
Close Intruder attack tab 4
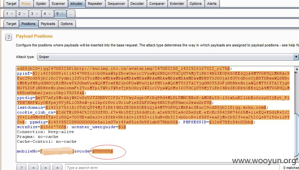point(50,14)
